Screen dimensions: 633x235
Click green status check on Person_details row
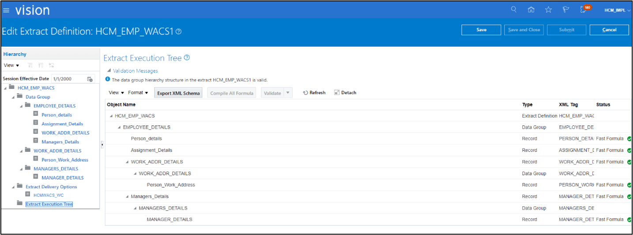coord(629,139)
